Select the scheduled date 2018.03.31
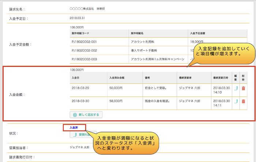Viewport: 256px width, 162px height. (x=77, y=18)
